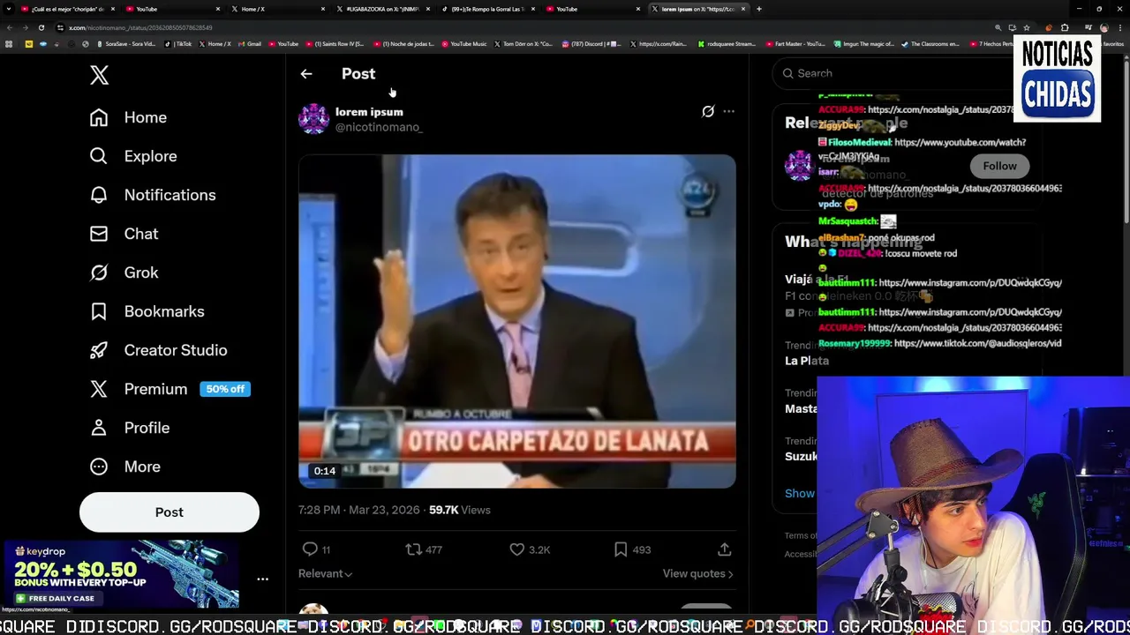
Task: Open the post's three-dot options menu
Action: (x=728, y=111)
